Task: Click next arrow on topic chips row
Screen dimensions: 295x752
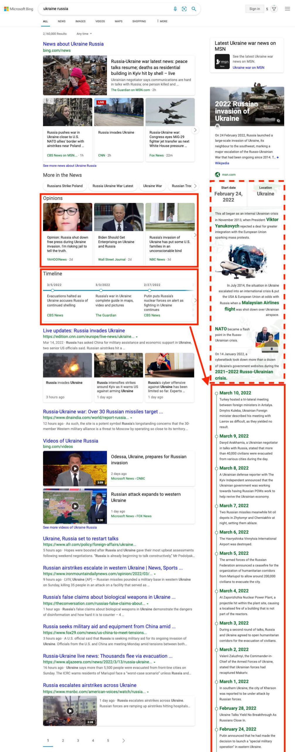Action: coord(195,186)
